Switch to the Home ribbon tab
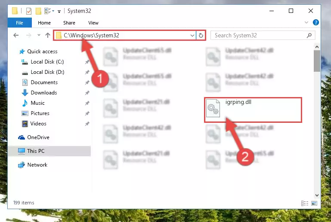This screenshot has height=222, width=331. [x=44, y=23]
